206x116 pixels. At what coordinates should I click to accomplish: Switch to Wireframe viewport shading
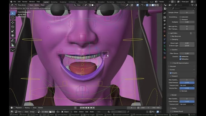150,5
